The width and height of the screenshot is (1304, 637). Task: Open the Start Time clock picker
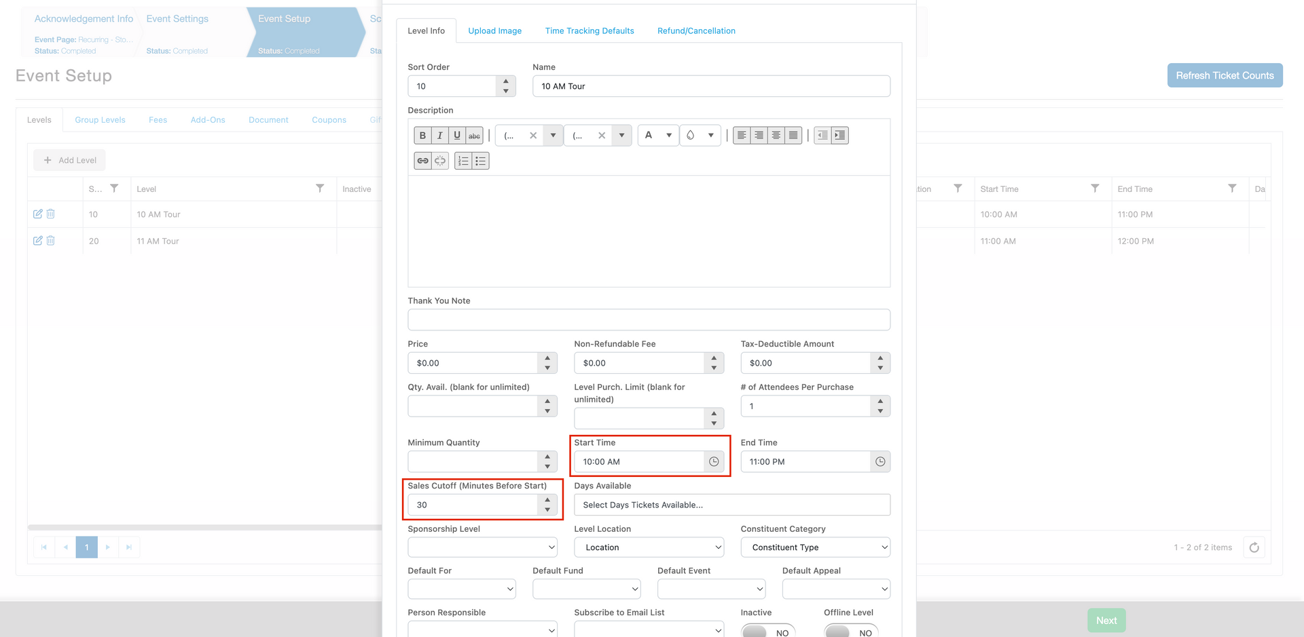pyautogui.click(x=714, y=462)
